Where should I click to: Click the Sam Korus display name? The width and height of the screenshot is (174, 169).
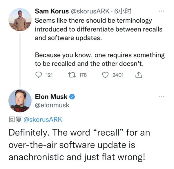[x=52, y=11]
